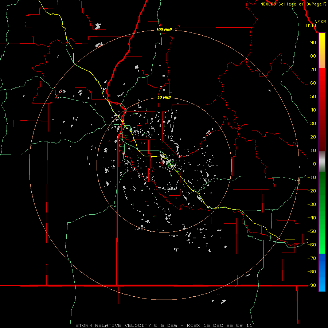Viewport: 328px width, 328px height.
Task: Click the -30 scale value
Action: tap(312, 204)
